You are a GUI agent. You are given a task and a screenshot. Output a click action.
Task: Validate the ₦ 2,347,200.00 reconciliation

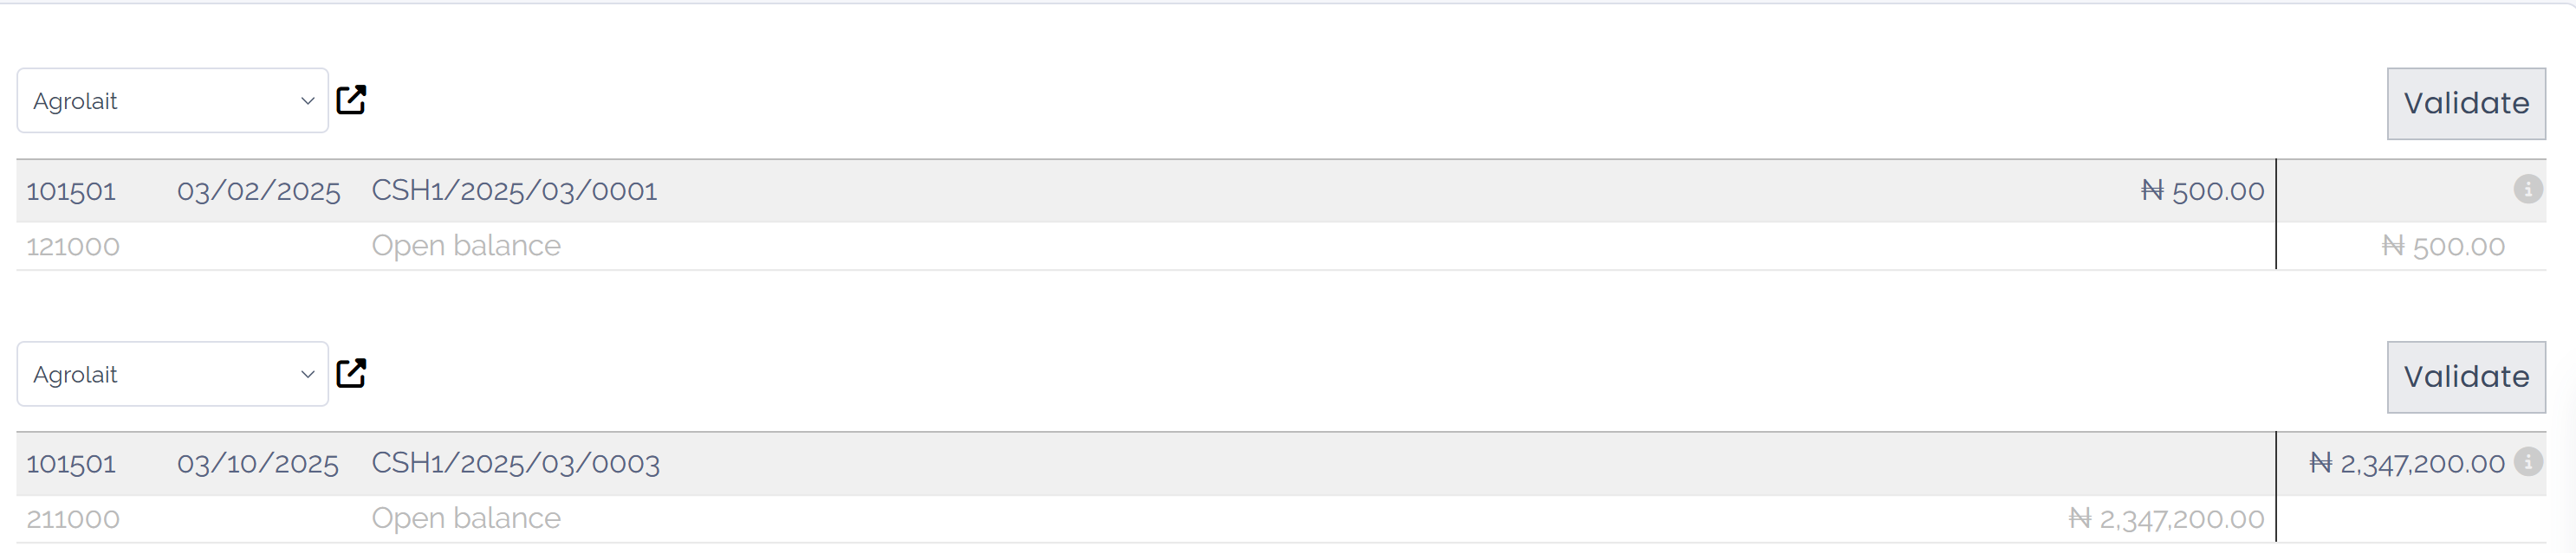click(2465, 377)
